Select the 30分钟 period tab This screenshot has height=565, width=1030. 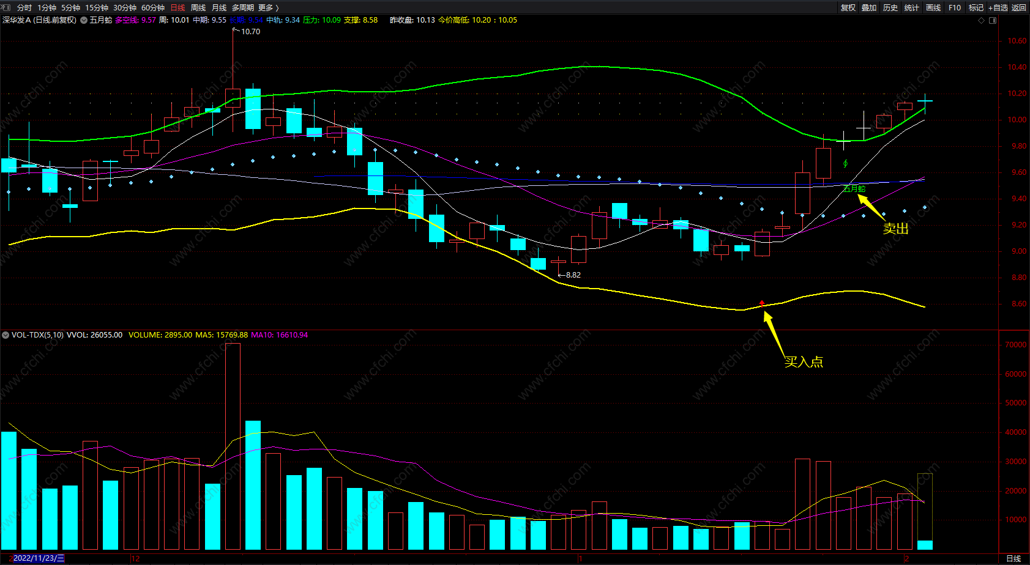(125, 8)
